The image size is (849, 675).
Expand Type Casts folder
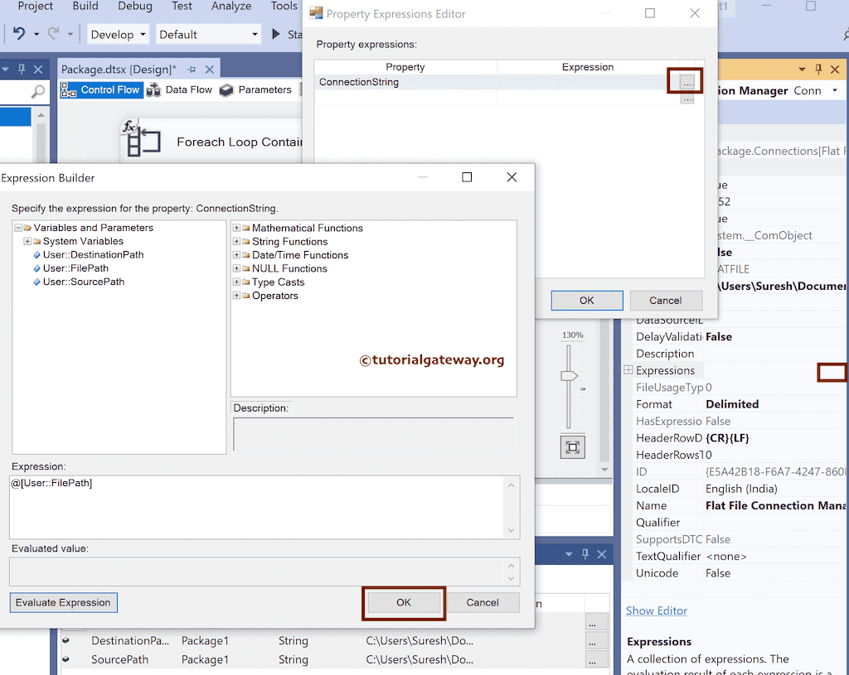[236, 282]
